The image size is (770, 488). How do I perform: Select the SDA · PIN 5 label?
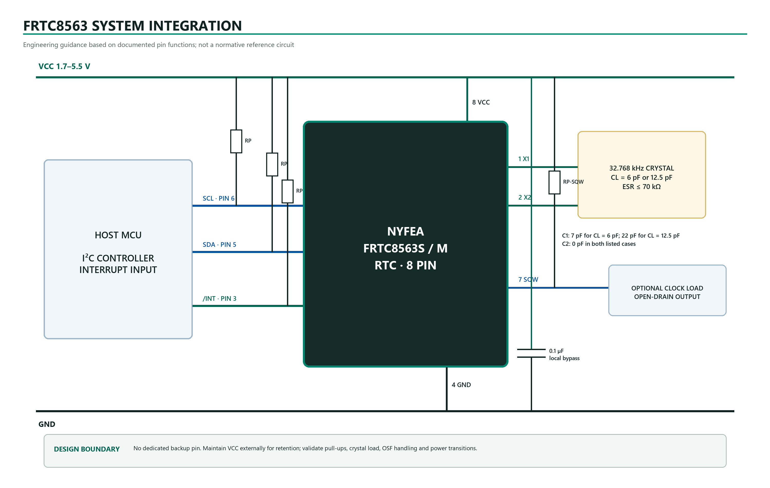pos(219,245)
